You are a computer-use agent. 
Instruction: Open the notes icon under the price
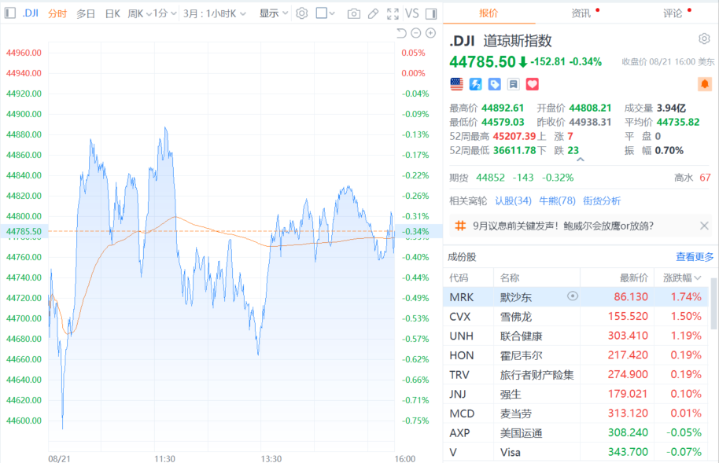(513, 84)
